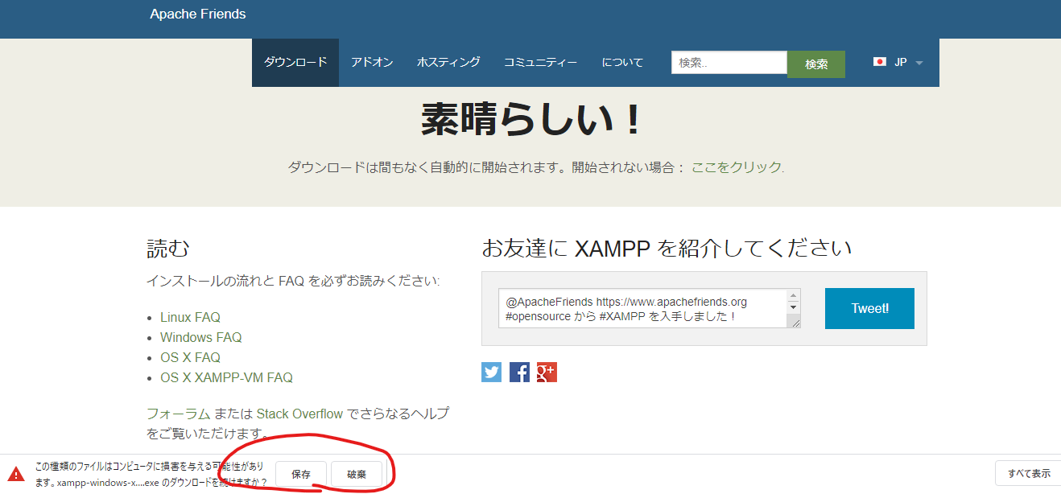This screenshot has height=494, width=1061.
Task: Open the フォーラム link
Action: 179,414
